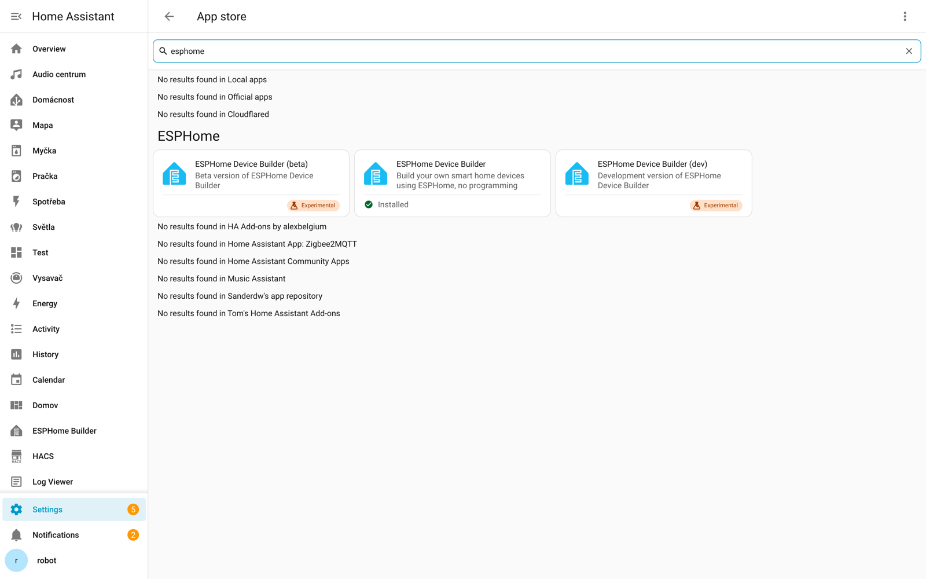
Task: Open the Domov dashboard icon
Action: point(16,405)
